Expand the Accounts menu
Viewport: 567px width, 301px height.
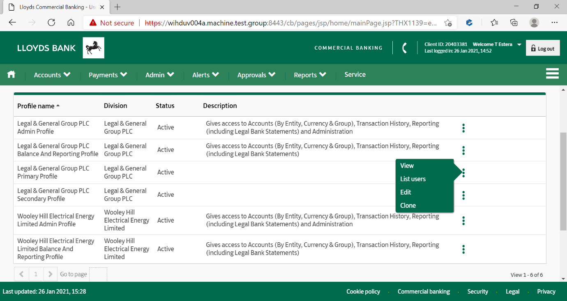(52, 75)
